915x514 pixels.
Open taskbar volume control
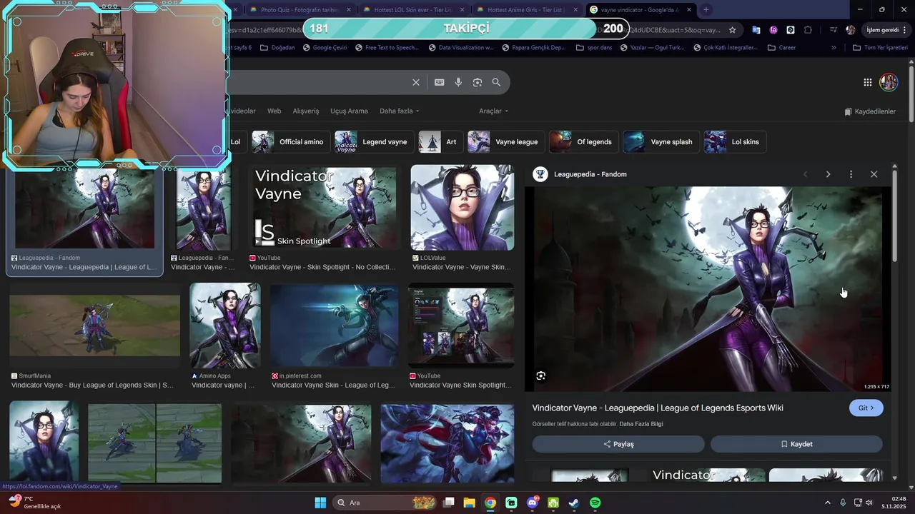click(x=869, y=503)
